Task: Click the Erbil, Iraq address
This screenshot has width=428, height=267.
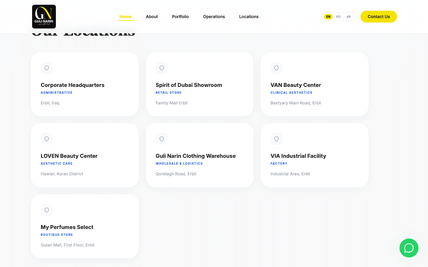Action: (x=50, y=103)
